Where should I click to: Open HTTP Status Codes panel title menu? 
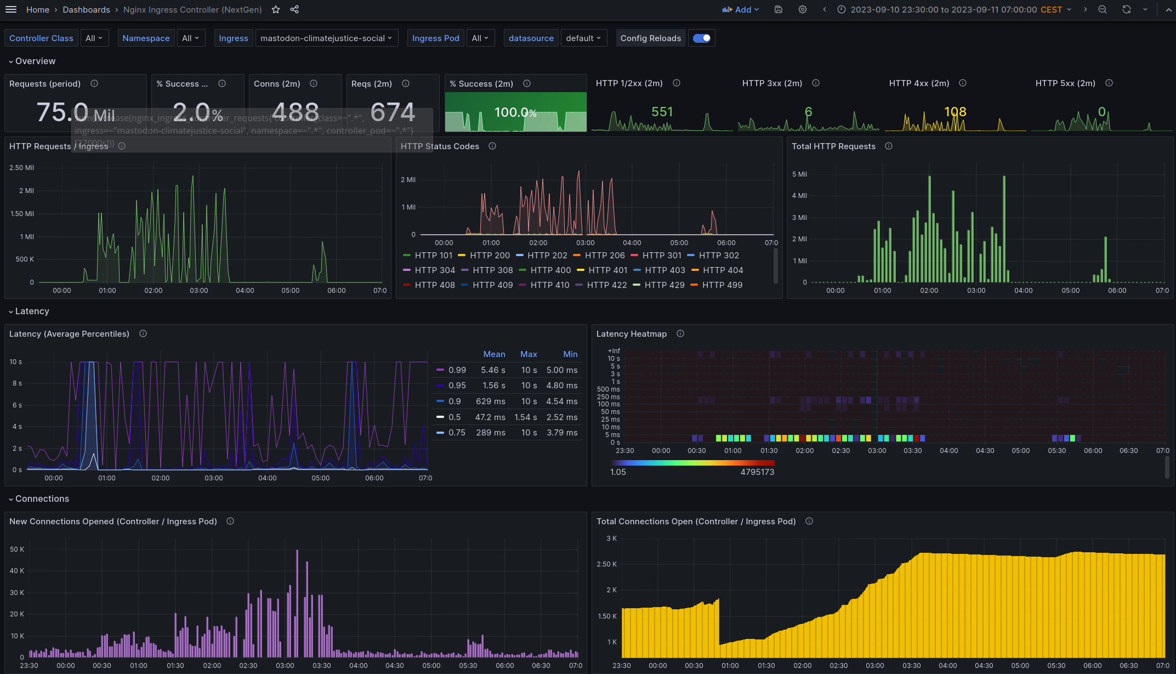tap(440, 146)
